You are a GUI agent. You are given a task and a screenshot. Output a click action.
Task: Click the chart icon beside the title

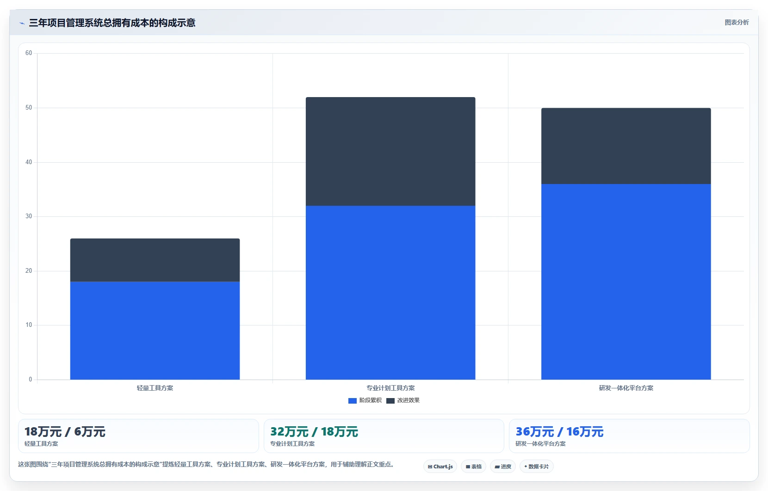22,23
